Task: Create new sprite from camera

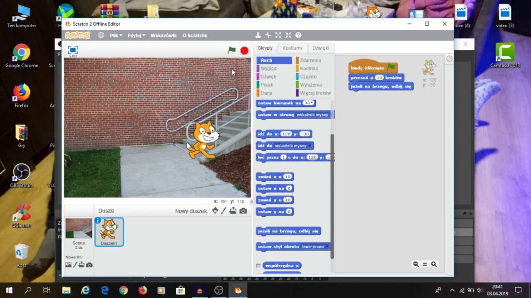Action: pos(243,211)
